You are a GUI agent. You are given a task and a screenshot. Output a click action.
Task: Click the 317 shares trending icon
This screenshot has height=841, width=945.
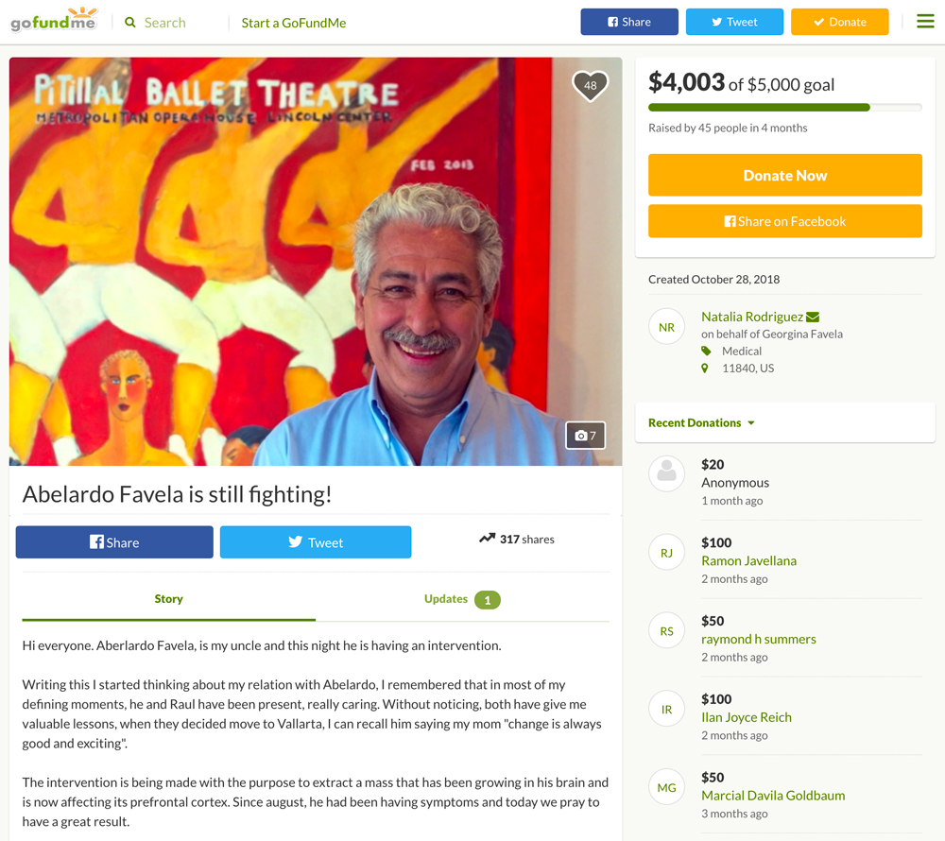(x=487, y=539)
